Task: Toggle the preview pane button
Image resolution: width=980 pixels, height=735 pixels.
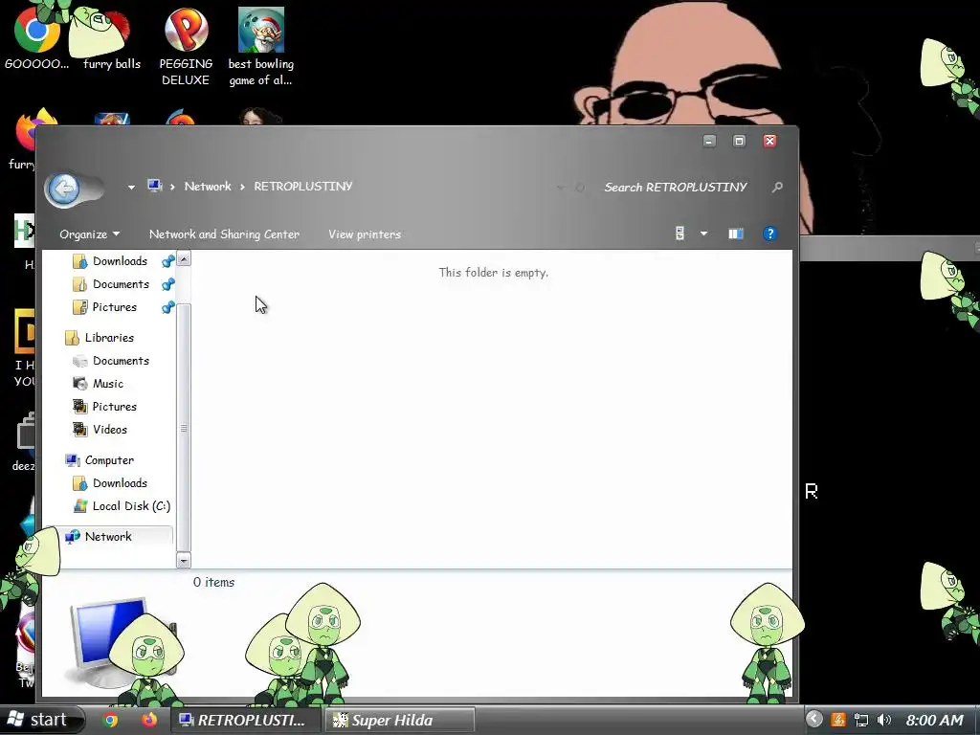Action: (736, 234)
